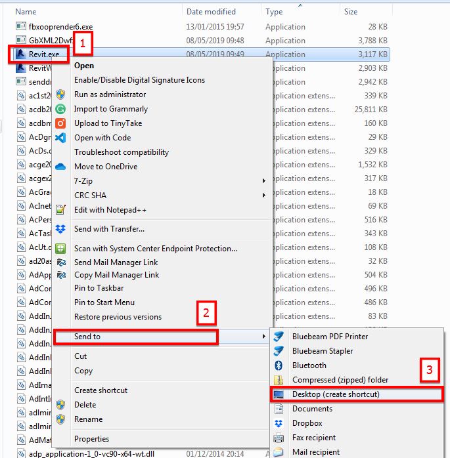450x458 pixels.
Task: Click the Revit.exe file icon
Action: pyautogui.click(x=21, y=54)
